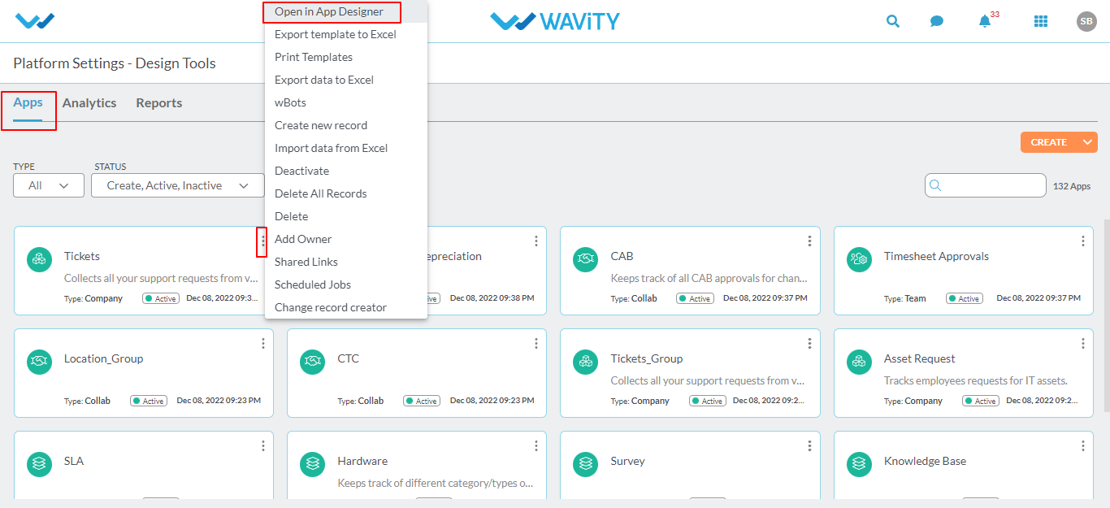Image resolution: width=1110 pixels, height=508 pixels.
Task: Click the Hardware app icon
Action: 313,464
